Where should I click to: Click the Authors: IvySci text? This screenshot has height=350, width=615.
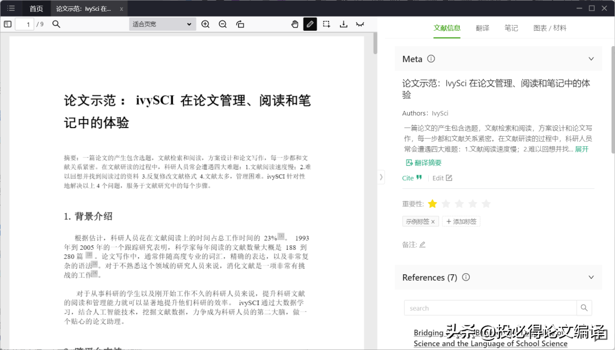[425, 113]
